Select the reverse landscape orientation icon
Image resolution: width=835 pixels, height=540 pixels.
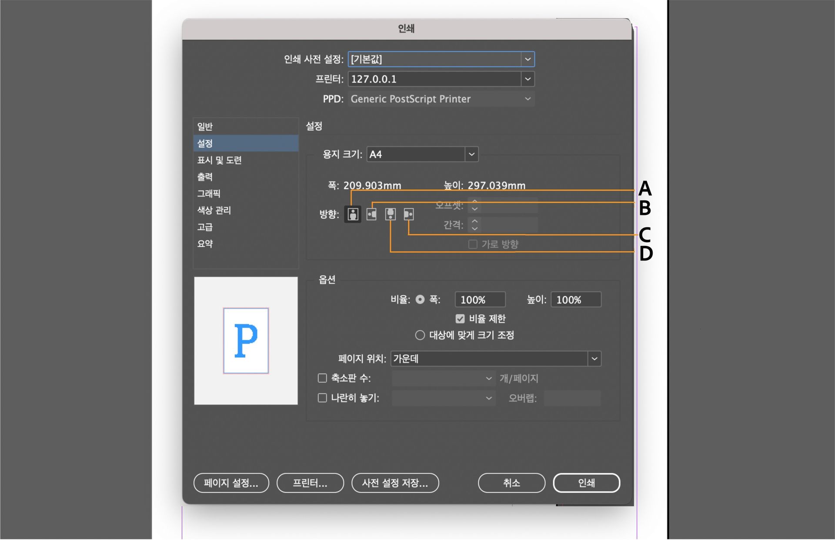409,214
